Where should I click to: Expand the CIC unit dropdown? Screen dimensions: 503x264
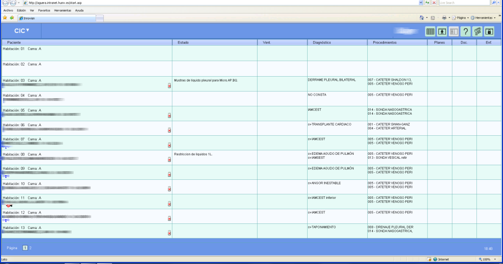click(x=22, y=31)
